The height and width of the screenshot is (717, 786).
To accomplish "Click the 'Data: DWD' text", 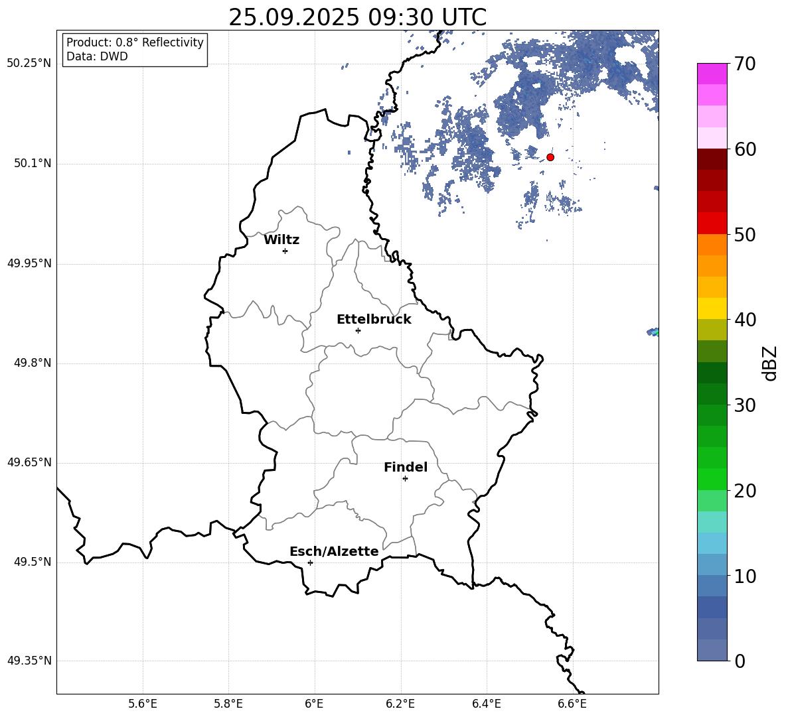I will tap(97, 56).
